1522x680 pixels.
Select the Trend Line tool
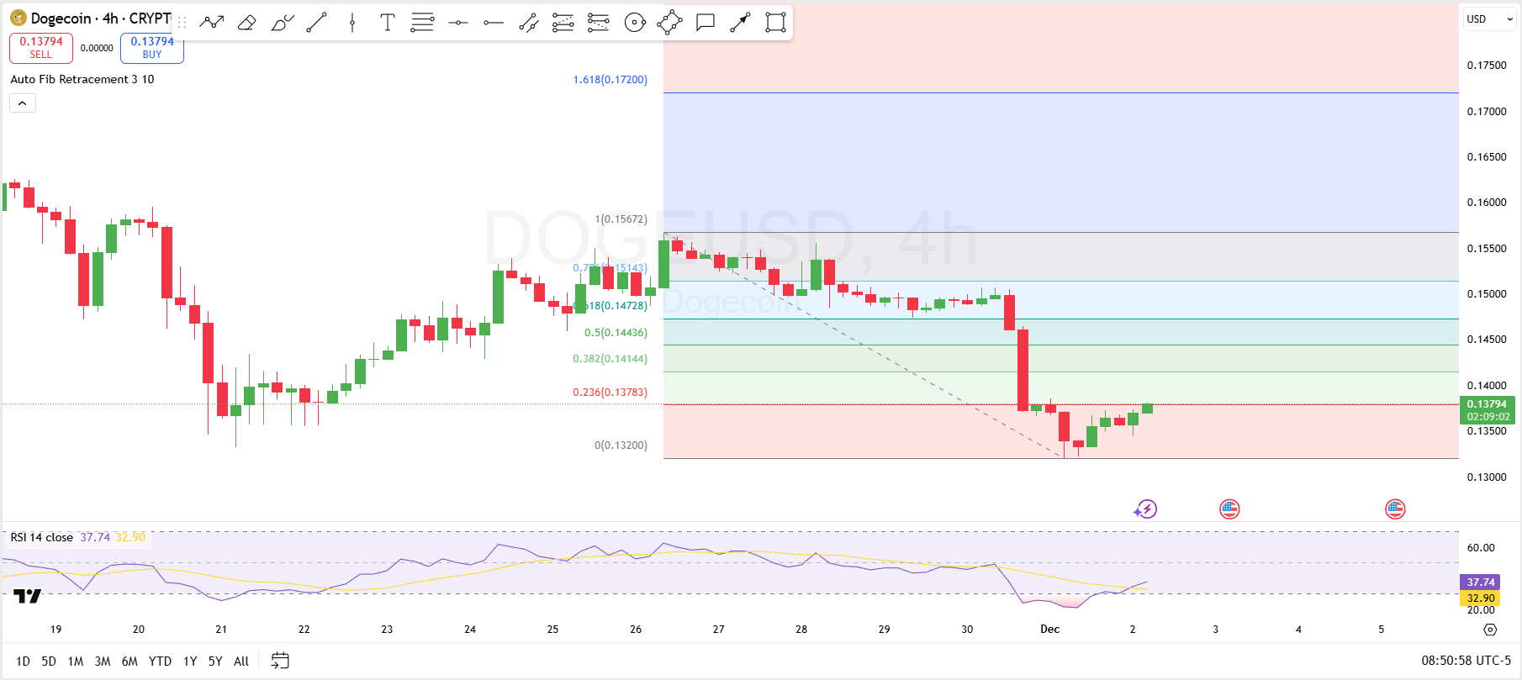[317, 23]
